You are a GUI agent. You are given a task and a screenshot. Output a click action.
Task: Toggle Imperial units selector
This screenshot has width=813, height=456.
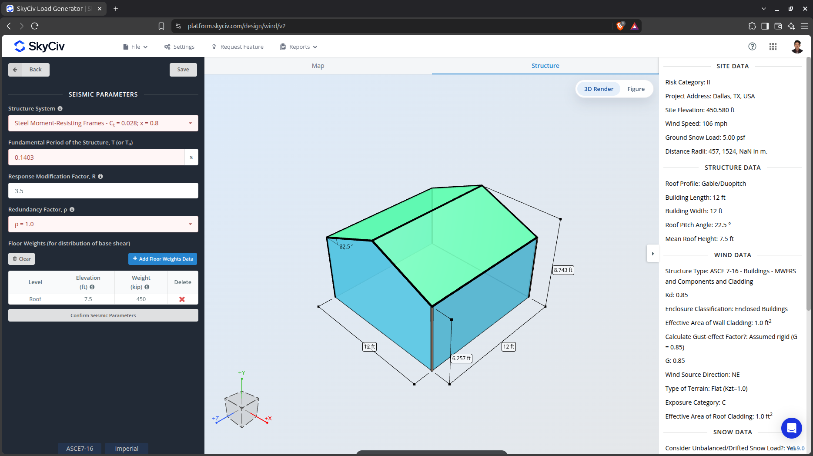click(x=127, y=448)
